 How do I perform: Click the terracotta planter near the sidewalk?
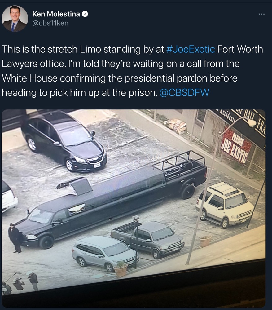206,241
